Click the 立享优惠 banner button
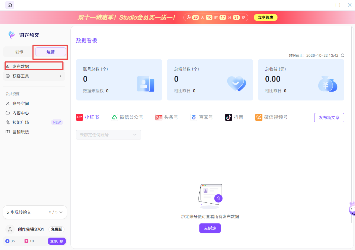 (266, 17)
